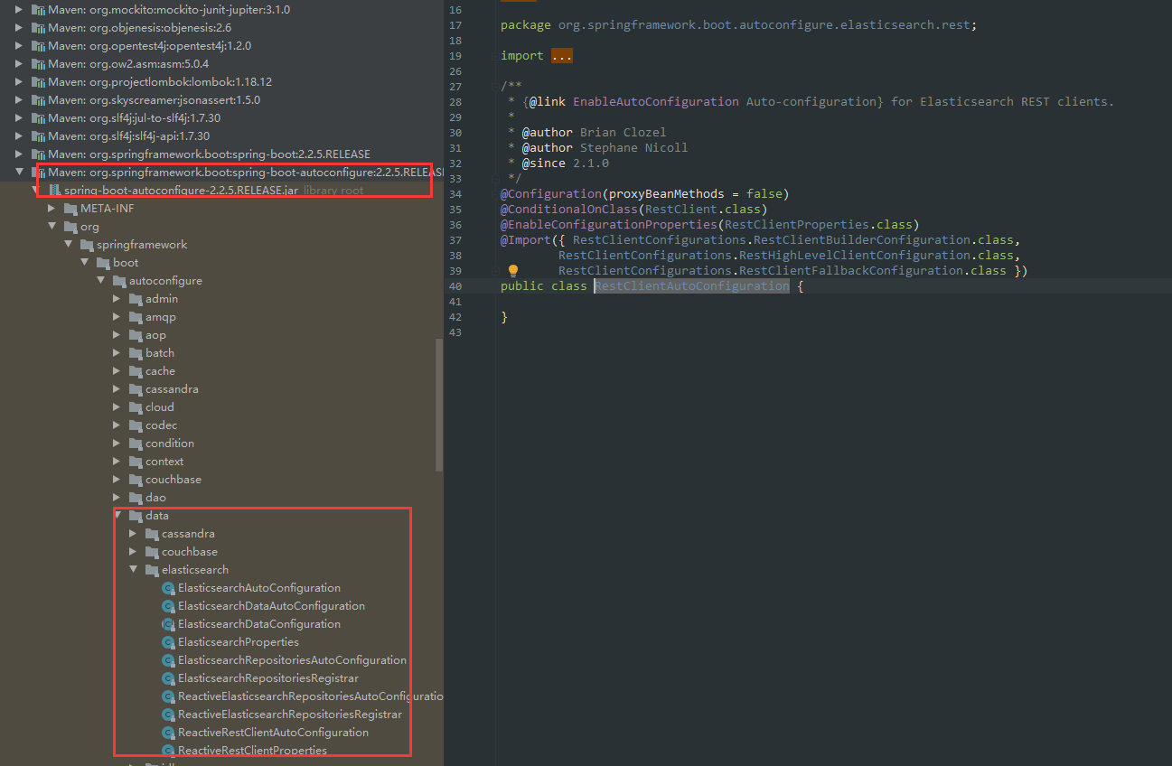Click the @ConditionalOnClass annotation

[569, 210]
